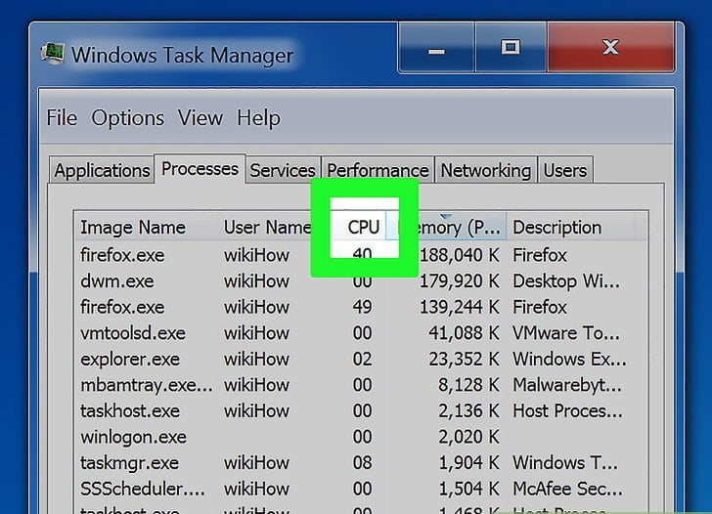Switch to the Applications tab
Viewport: 712px width, 514px height.
pyautogui.click(x=102, y=171)
